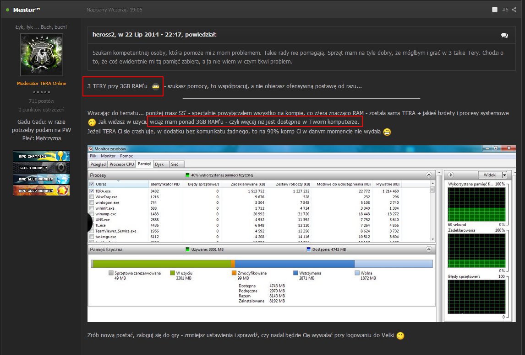Viewport: 525px width, 355px height.
Task: Click the quote reply speech bubbles icon
Action: point(504,35)
